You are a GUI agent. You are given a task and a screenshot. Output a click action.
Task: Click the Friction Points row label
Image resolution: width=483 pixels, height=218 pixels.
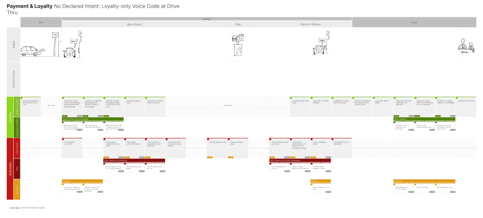pyautogui.click(x=14, y=79)
